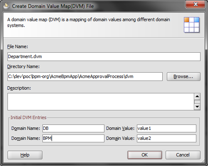The image size is (208, 166).
Task: Click the Initial DVM Entries group title
Action: [28, 117]
